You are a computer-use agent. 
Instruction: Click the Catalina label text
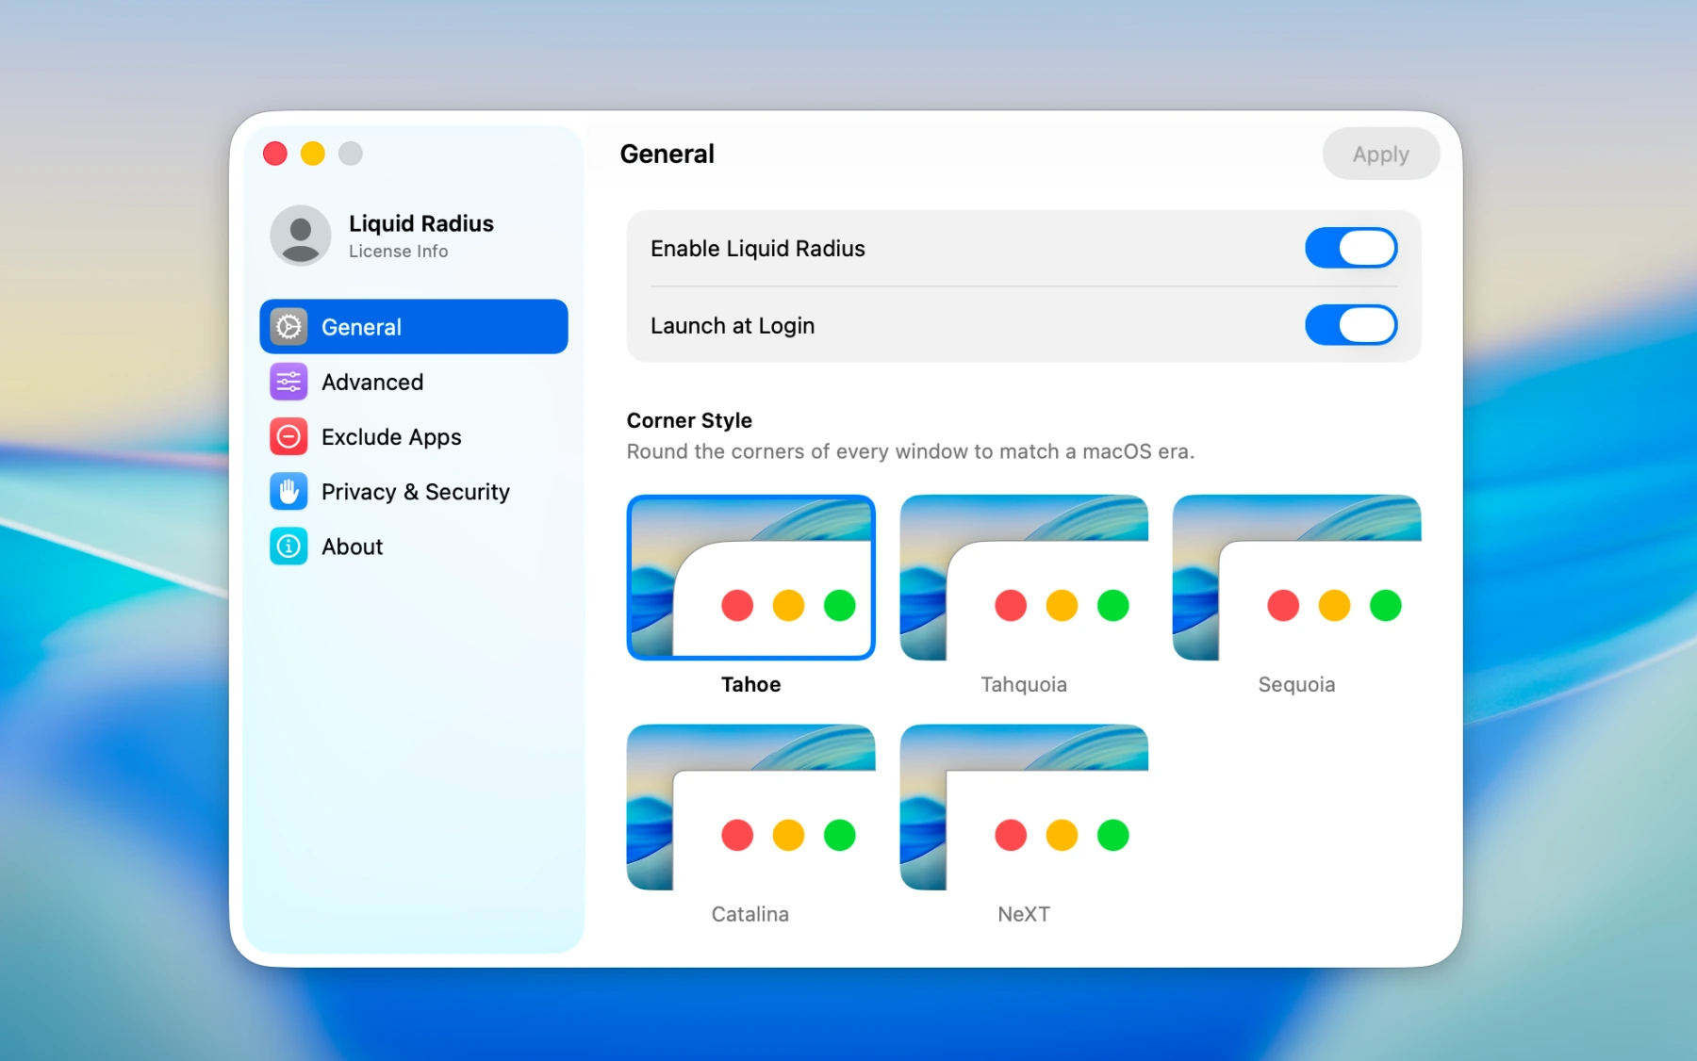750,914
